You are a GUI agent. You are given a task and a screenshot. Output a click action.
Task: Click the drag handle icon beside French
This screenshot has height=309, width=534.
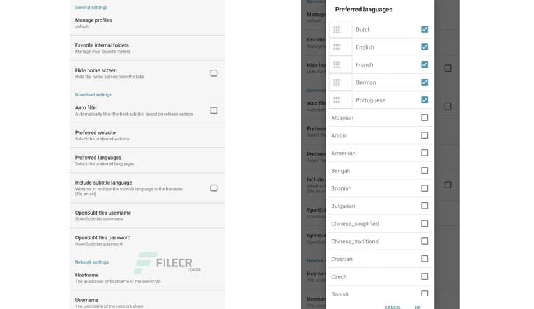(337, 65)
